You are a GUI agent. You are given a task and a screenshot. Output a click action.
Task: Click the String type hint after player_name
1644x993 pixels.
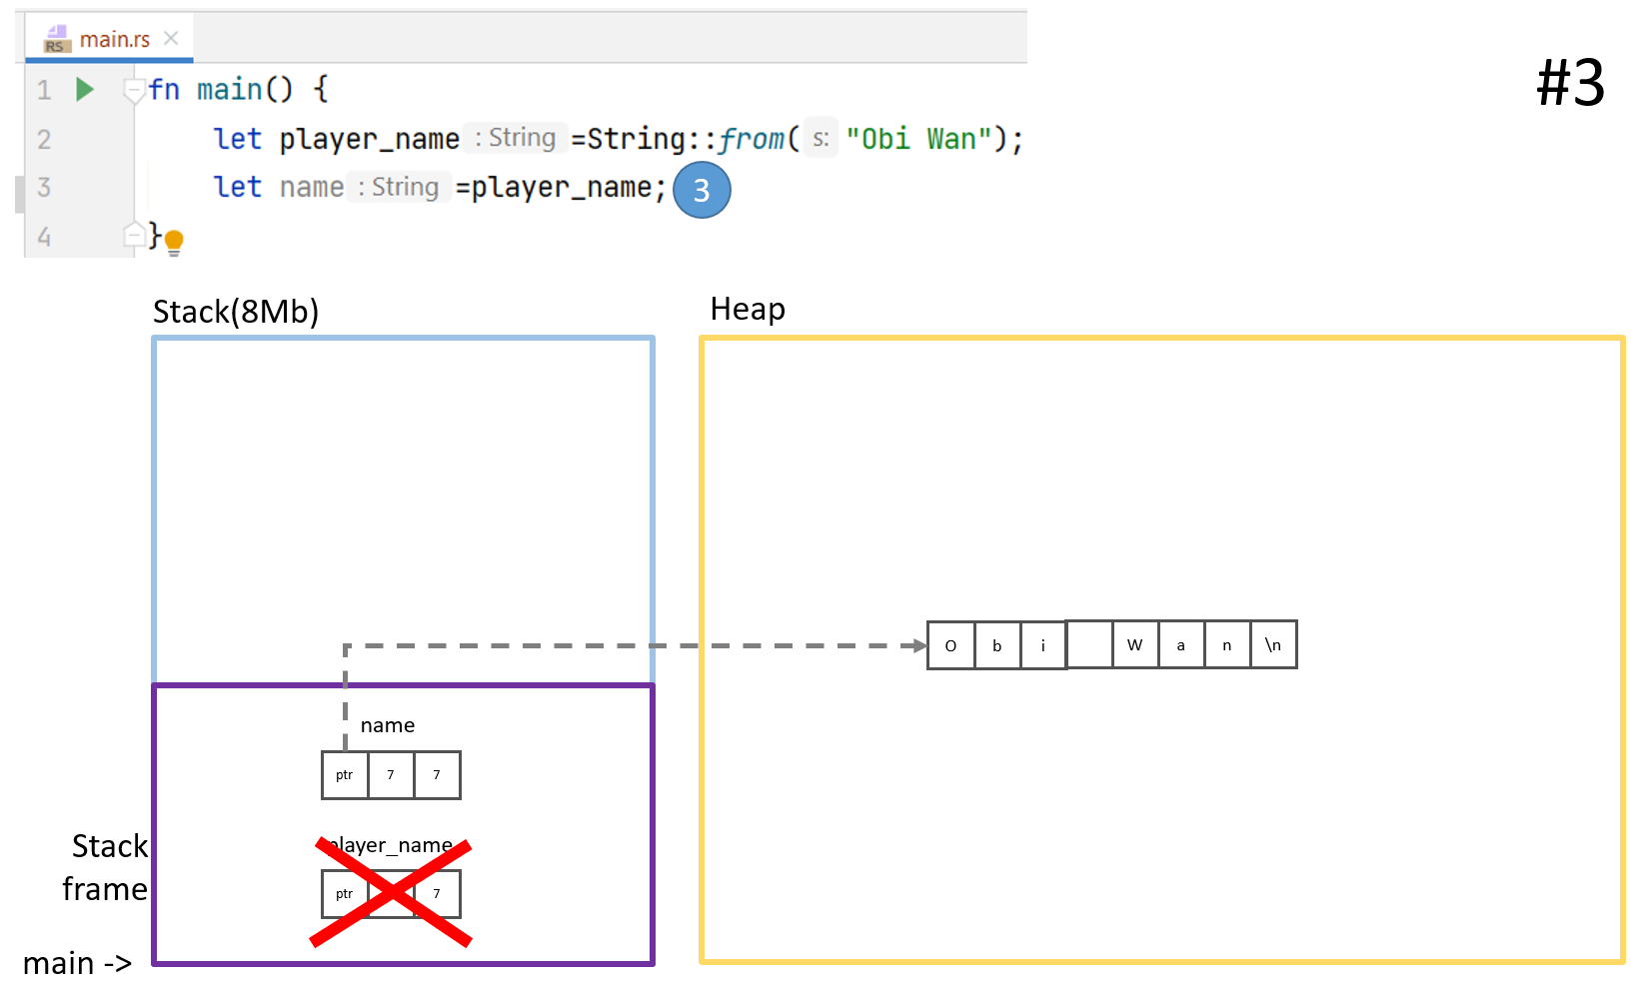click(x=516, y=138)
